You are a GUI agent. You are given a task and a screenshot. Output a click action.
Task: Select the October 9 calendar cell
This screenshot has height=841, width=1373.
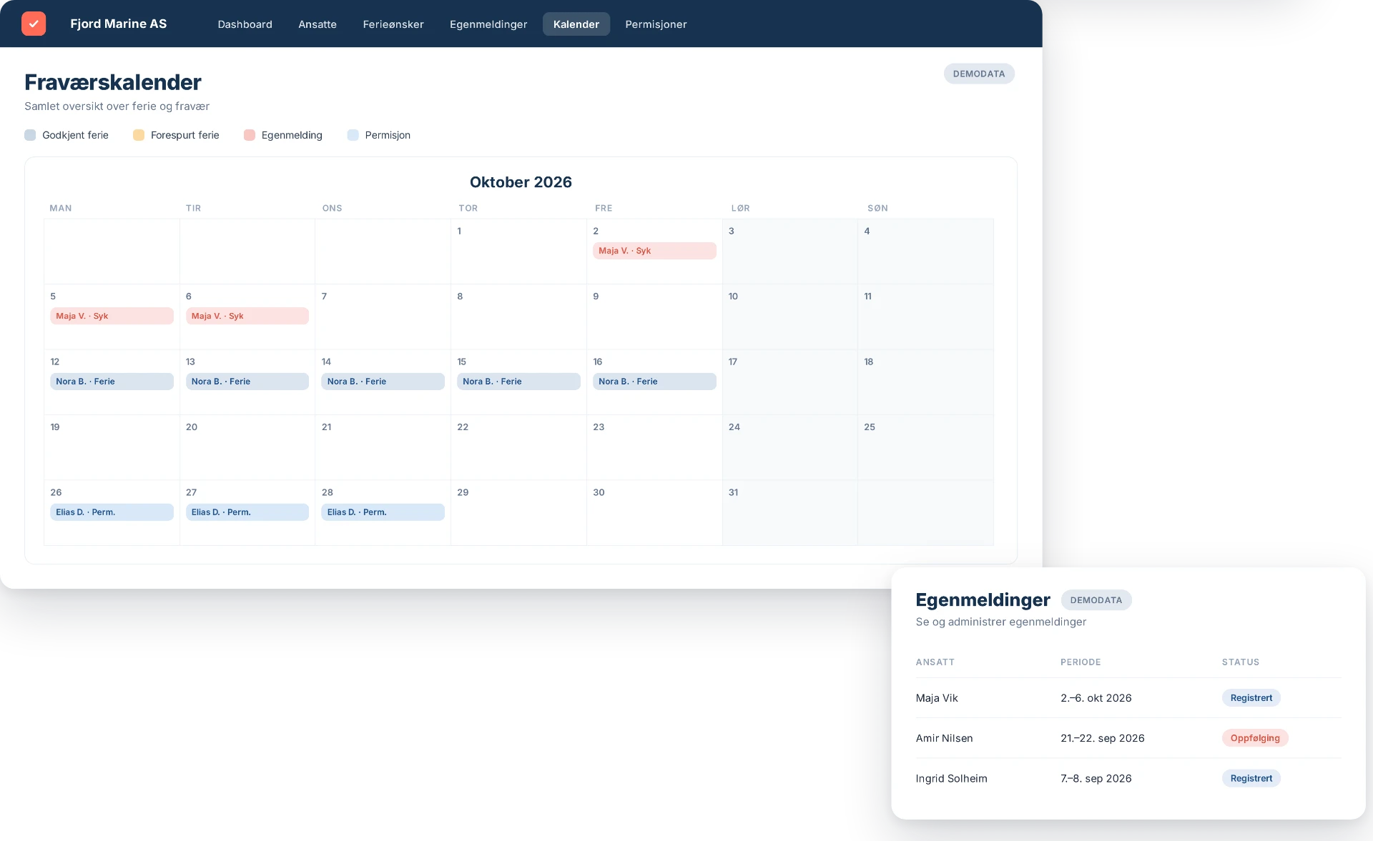click(x=654, y=317)
